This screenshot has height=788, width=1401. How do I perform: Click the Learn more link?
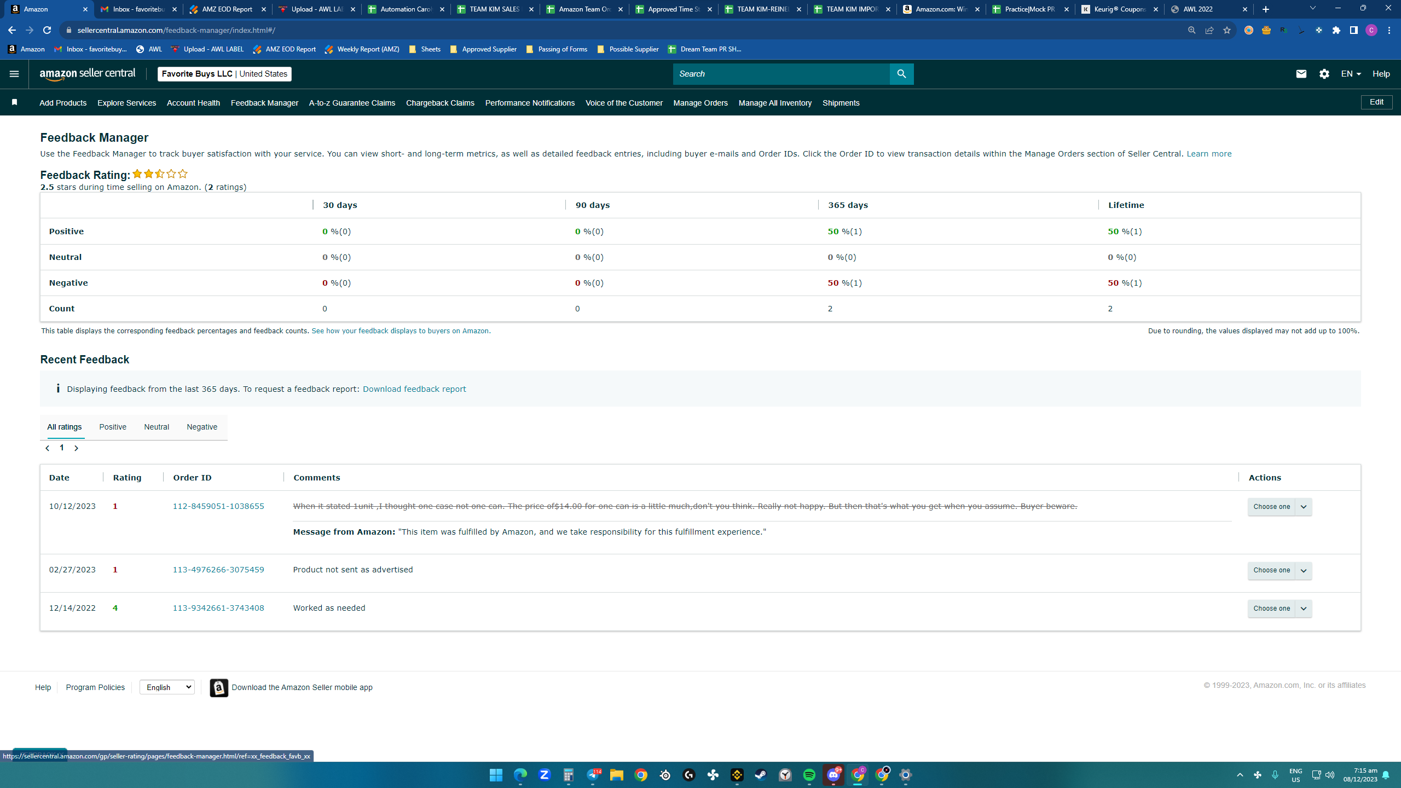(1209, 154)
